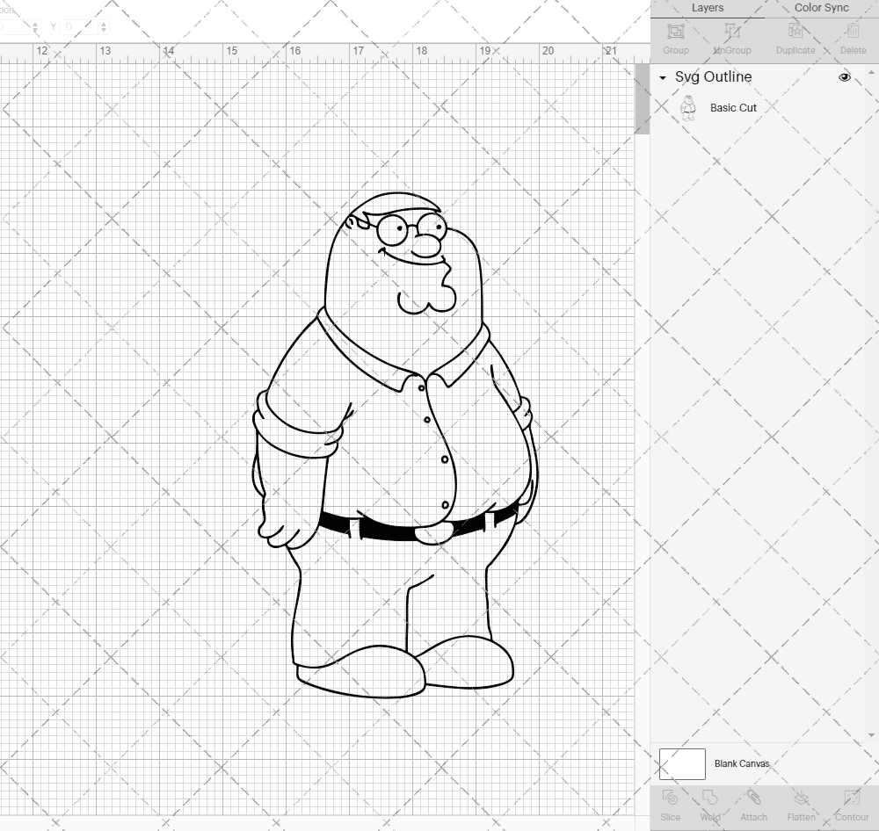Increase the Y position value with stepper

(x=104, y=23)
